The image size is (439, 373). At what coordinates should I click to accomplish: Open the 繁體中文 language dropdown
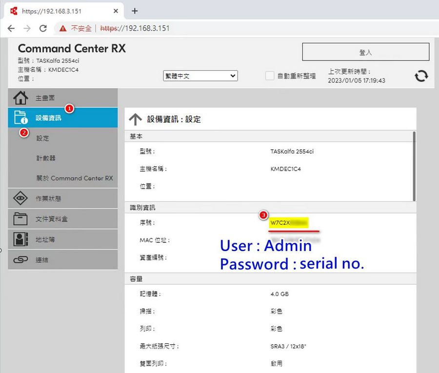coord(200,76)
